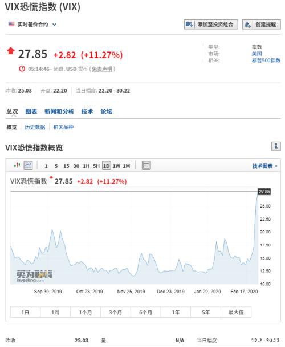This screenshot has height=347, width=285.
Task: Select the 1日 time range
Action: click(25, 312)
